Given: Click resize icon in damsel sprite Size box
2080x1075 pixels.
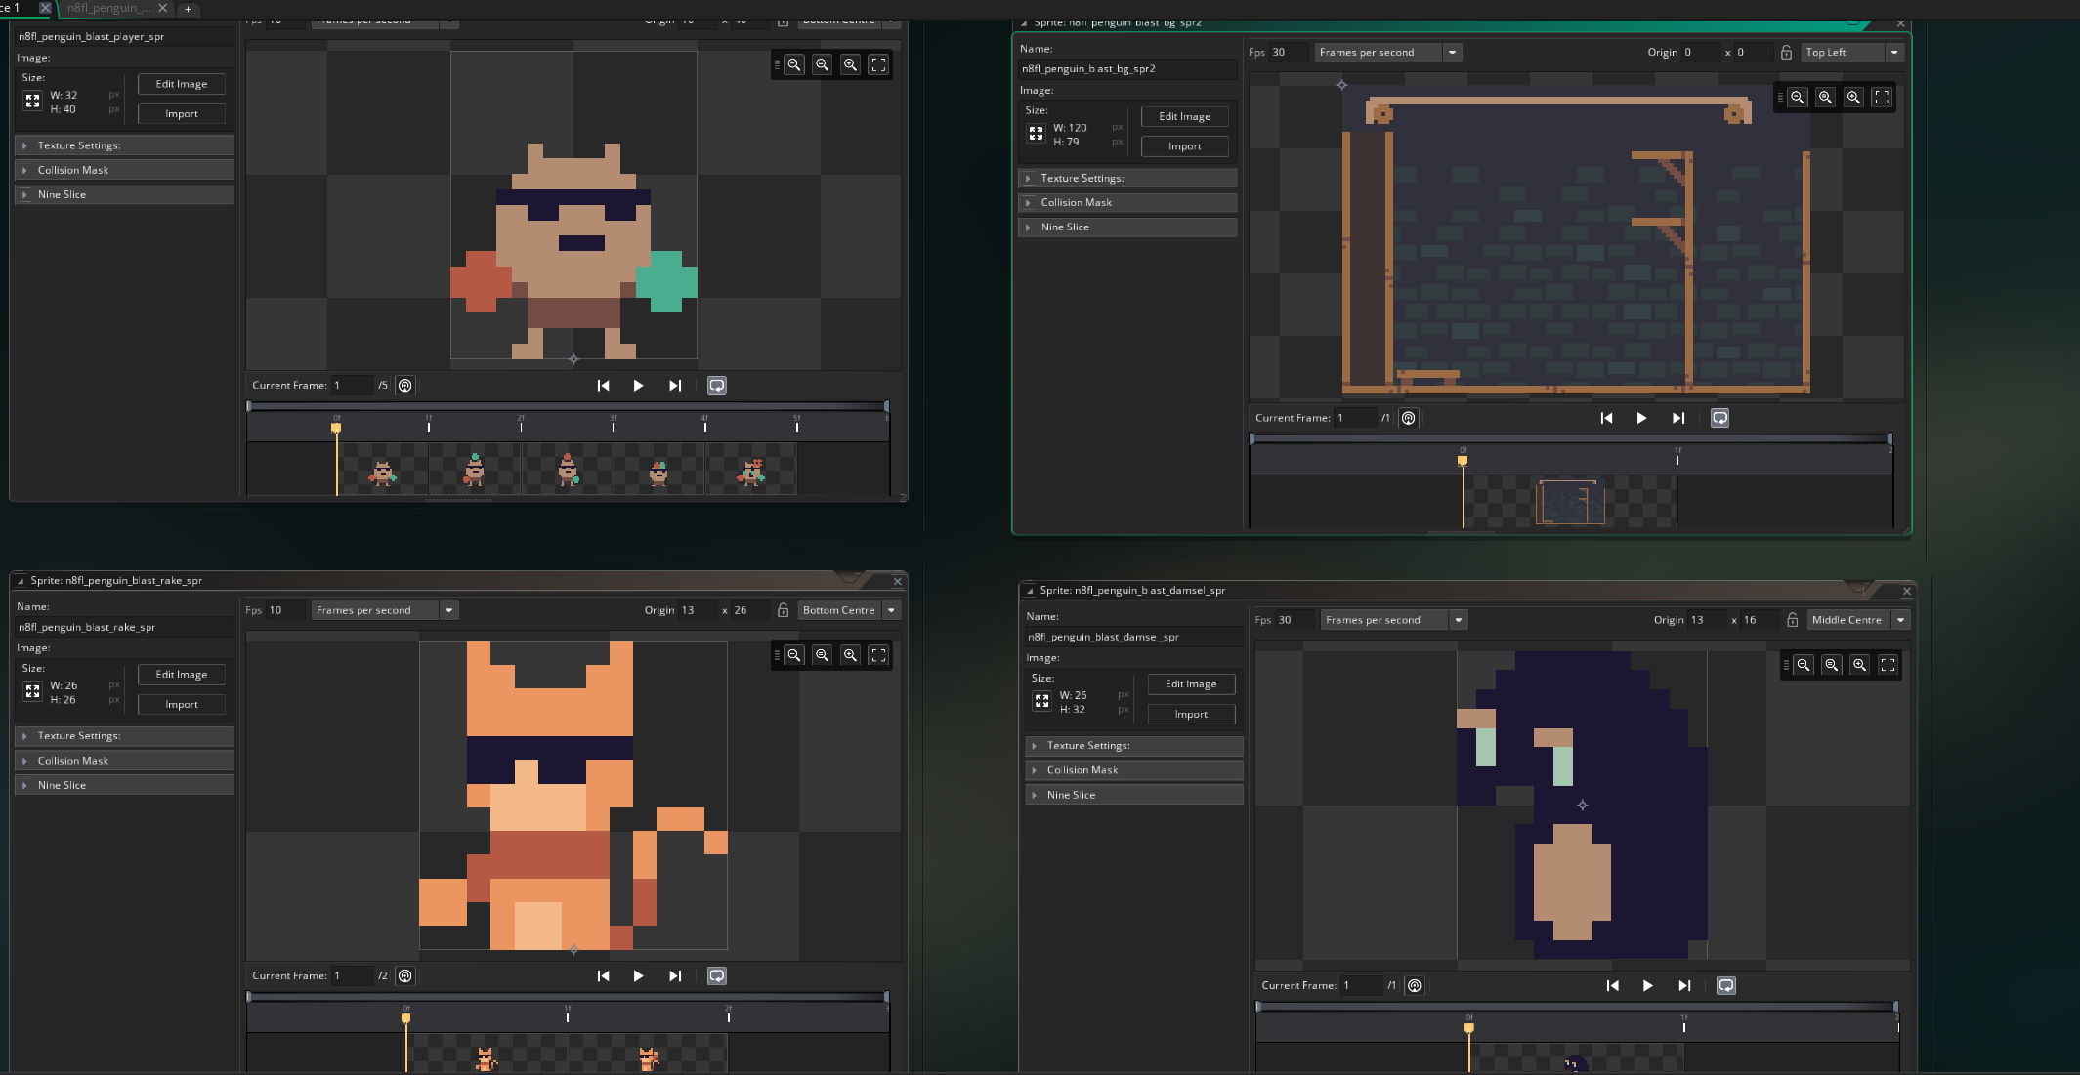Looking at the screenshot, I should 1042,701.
